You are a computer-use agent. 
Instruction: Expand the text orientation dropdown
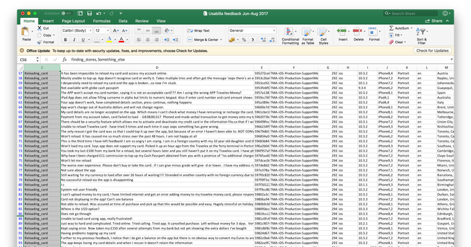pyautogui.click(x=171, y=30)
